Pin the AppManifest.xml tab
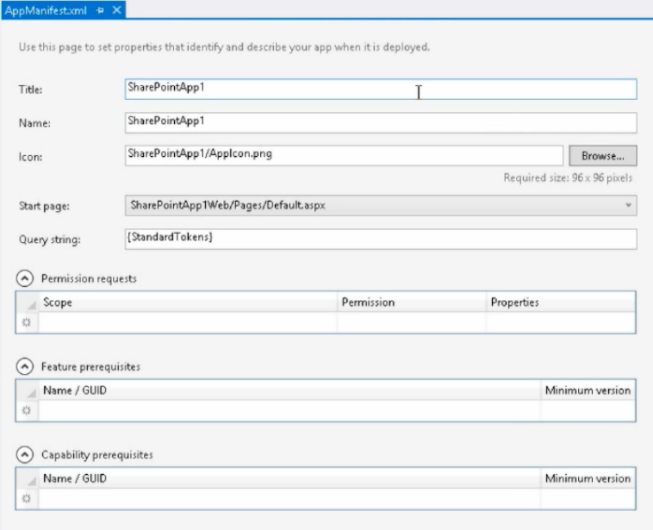653x530 pixels. pyautogui.click(x=100, y=10)
